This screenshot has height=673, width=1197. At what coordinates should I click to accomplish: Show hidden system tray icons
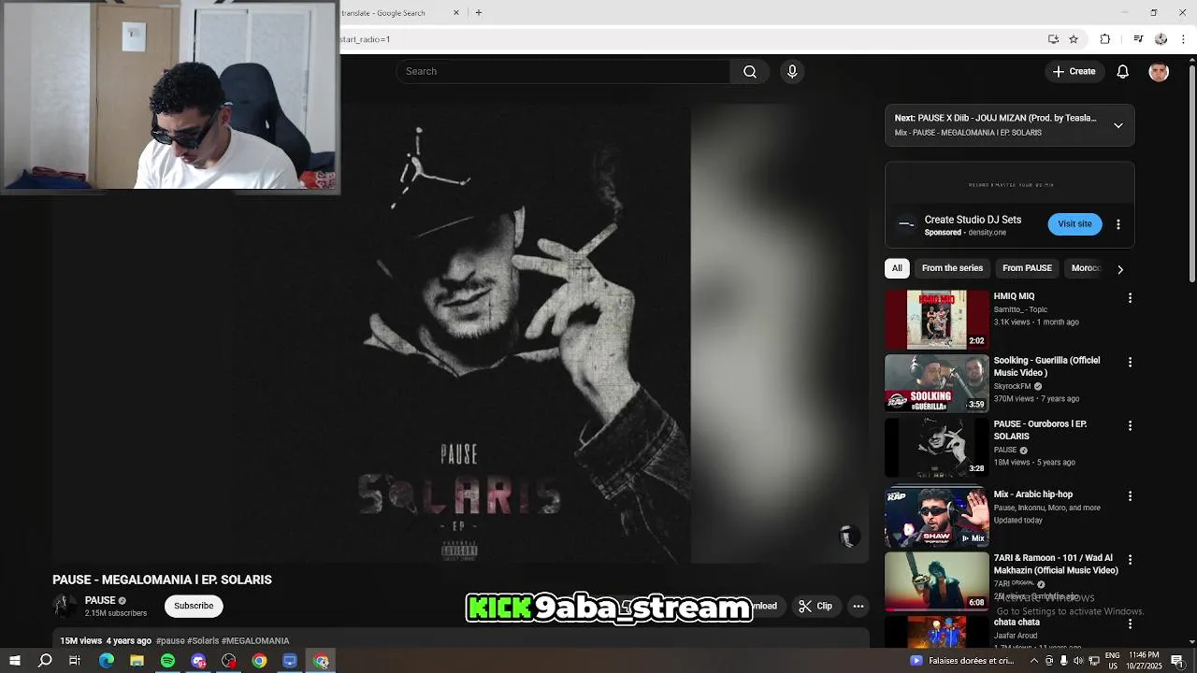point(1034,661)
